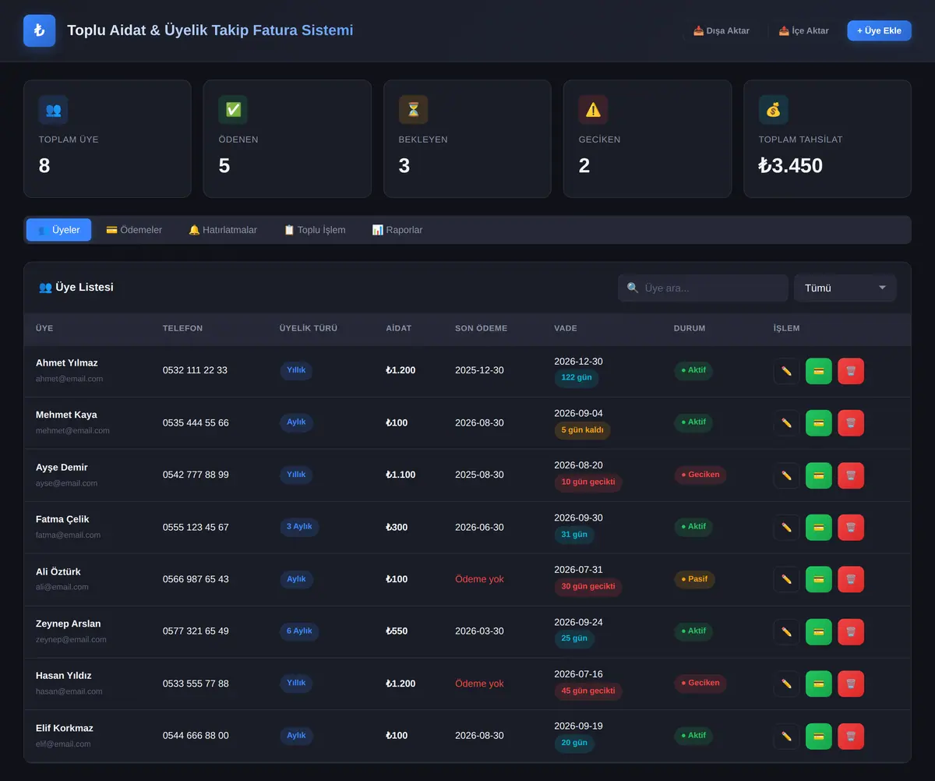The height and width of the screenshot is (781, 935).
Task: Select the Toplu İşlem tab
Action: pyautogui.click(x=315, y=230)
